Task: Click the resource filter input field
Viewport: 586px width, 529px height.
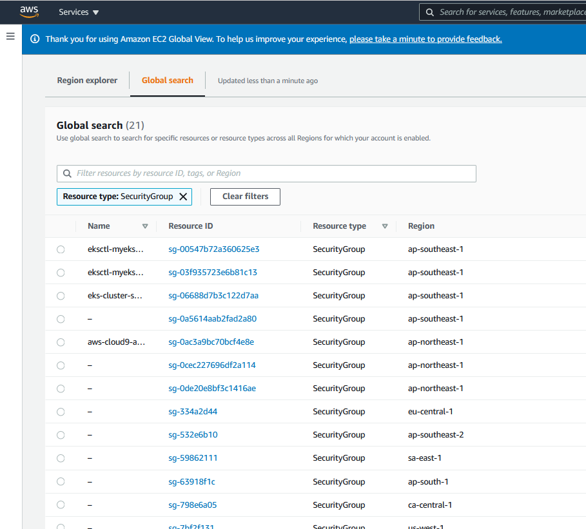Action: coord(258,173)
